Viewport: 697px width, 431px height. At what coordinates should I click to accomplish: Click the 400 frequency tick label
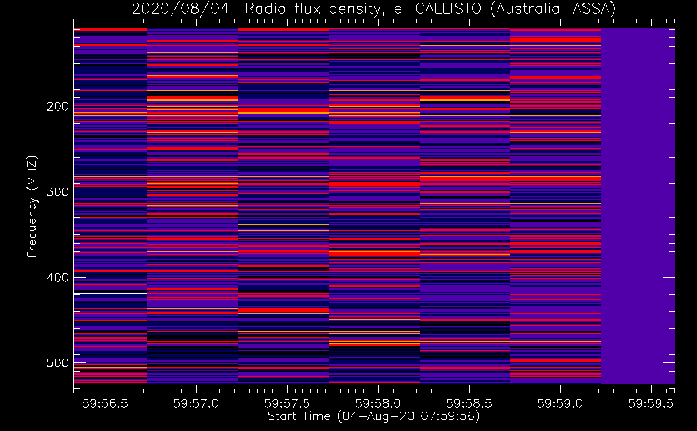58,278
